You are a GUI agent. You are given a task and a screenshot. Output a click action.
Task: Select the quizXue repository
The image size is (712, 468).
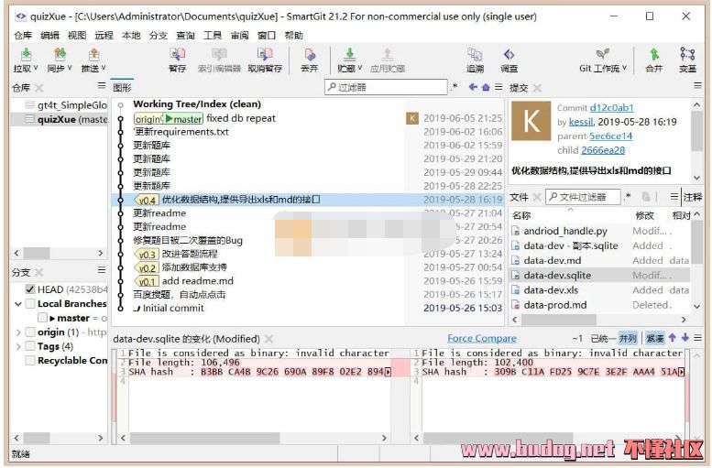pos(60,119)
